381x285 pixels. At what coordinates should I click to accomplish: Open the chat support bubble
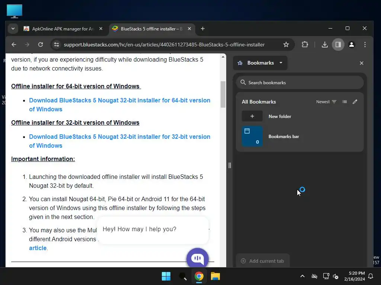pos(198,258)
